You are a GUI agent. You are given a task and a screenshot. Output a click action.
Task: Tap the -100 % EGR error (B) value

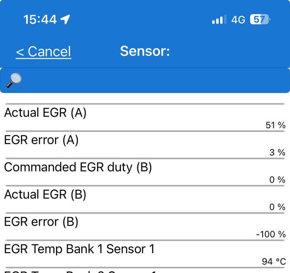click(x=271, y=234)
